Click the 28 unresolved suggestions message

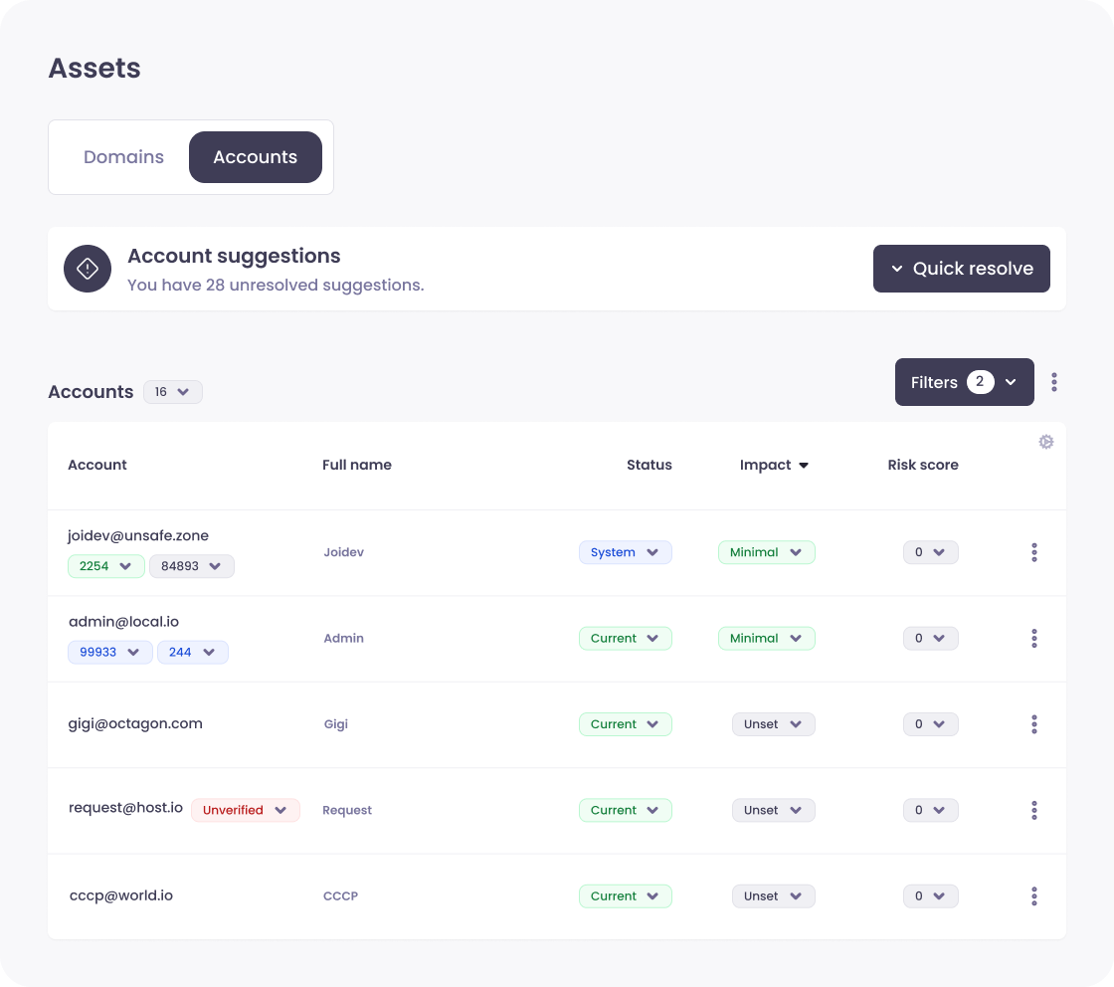(276, 285)
